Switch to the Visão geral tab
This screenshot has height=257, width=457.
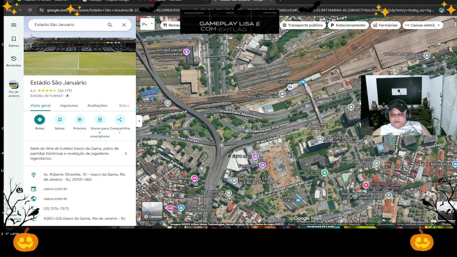pos(40,106)
